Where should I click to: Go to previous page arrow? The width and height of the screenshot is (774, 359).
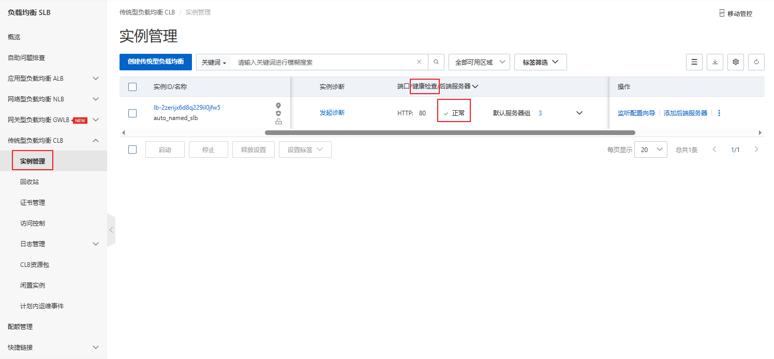click(715, 149)
